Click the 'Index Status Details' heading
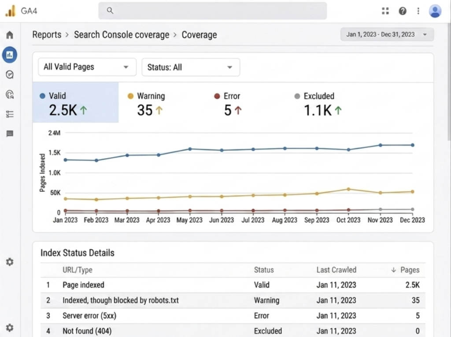 [78, 253]
